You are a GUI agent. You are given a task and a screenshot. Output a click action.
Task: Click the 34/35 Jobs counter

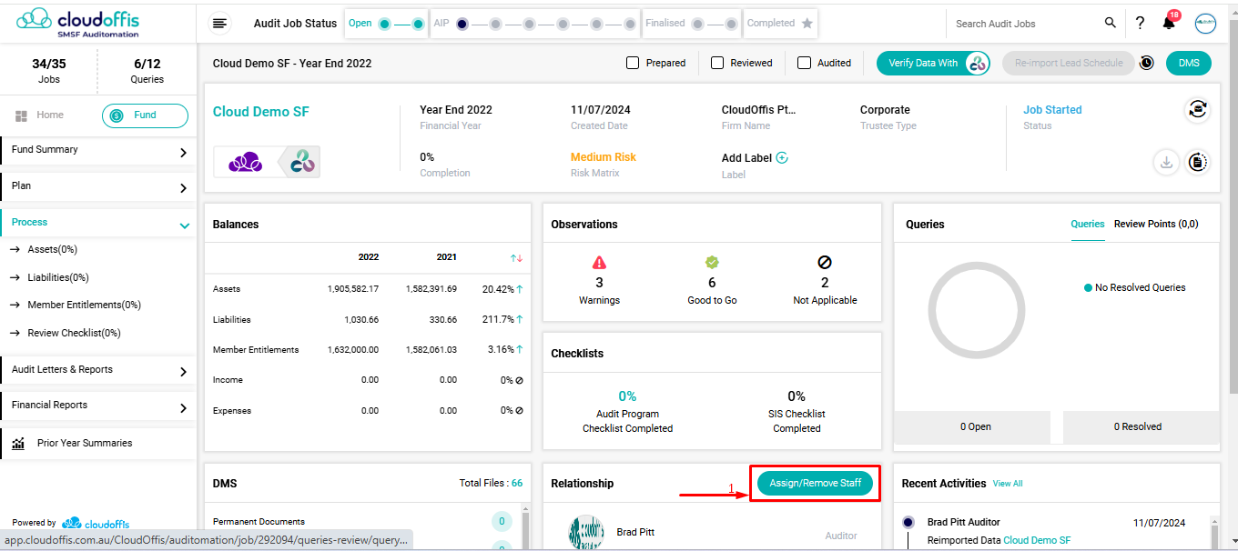(x=49, y=71)
